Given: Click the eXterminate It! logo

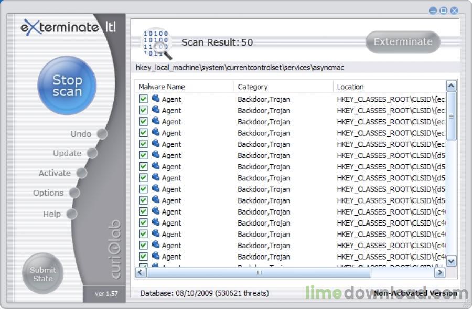Looking at the screenshot, I should click(68, 27).
